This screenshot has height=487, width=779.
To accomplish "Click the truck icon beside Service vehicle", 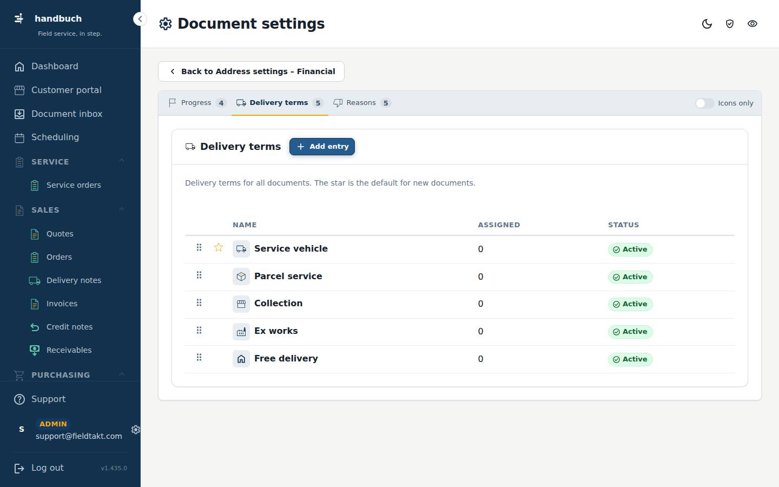I will (x=241, y=249).
